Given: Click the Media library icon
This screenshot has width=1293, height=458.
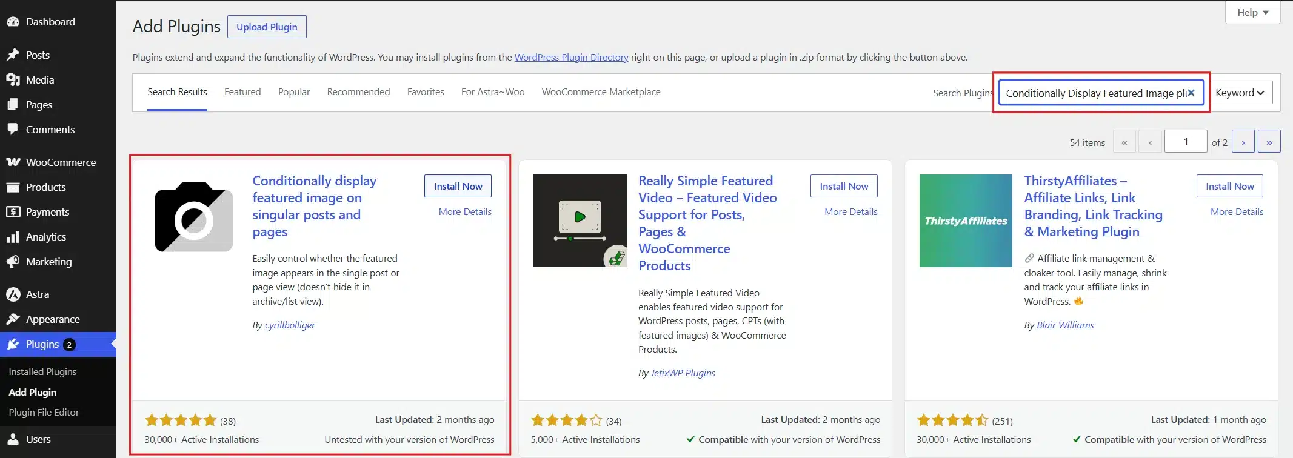Looking at the screenshot, I should [13, 80].
